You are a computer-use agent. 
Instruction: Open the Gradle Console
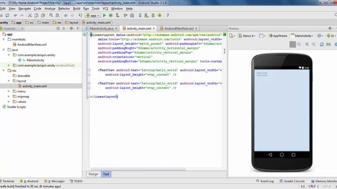point(292,181)
